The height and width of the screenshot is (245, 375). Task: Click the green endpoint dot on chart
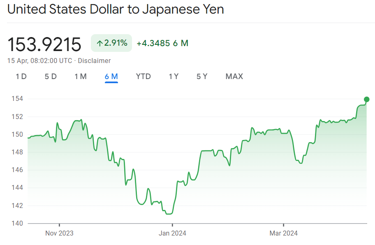point(367,99)
